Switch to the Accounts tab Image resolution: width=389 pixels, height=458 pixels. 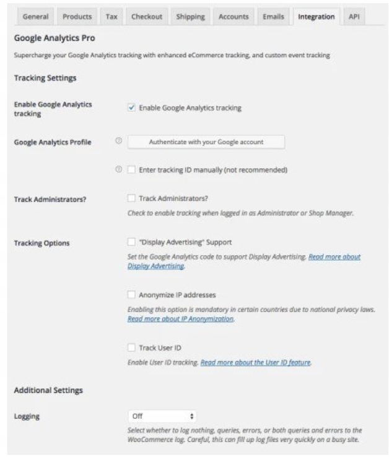[234, 17]
